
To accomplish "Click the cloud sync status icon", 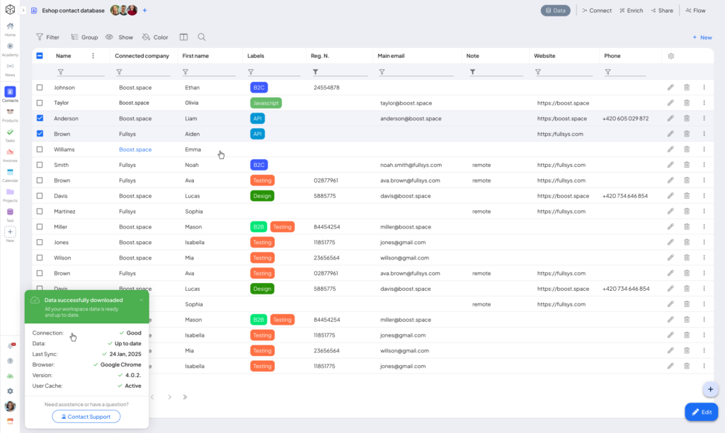I will click(10, 376).
